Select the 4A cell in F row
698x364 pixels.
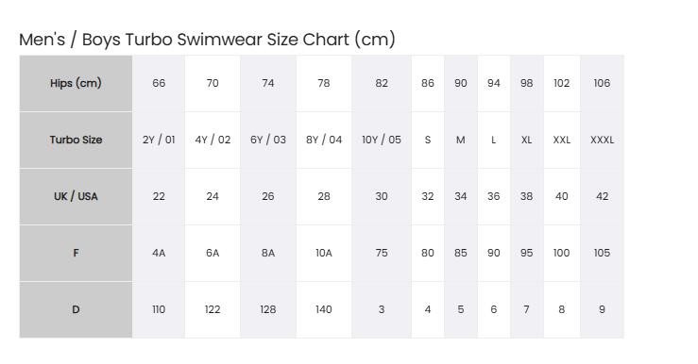159,253
